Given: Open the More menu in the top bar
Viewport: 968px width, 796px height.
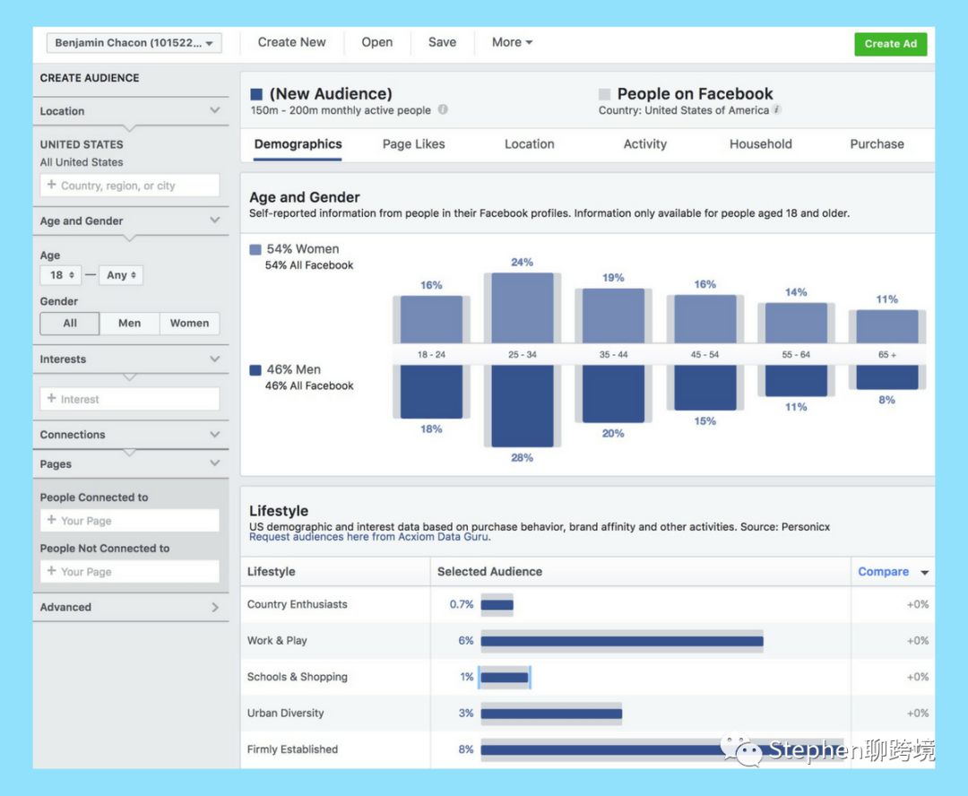Looking at the screenshot, I should 512,42.
